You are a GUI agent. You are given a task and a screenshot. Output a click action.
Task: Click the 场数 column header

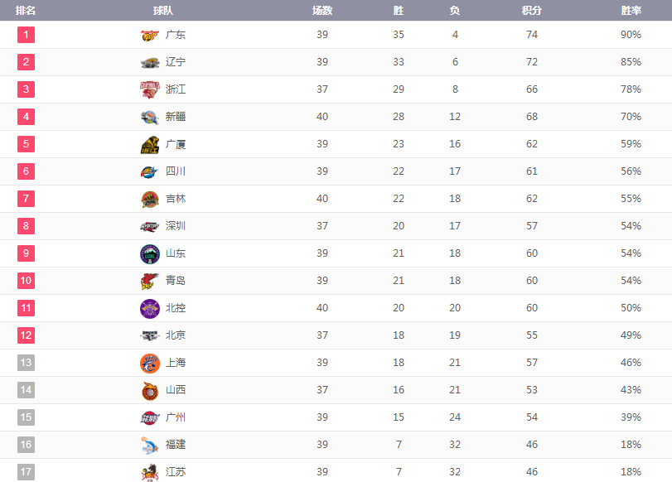pos(322,11)
